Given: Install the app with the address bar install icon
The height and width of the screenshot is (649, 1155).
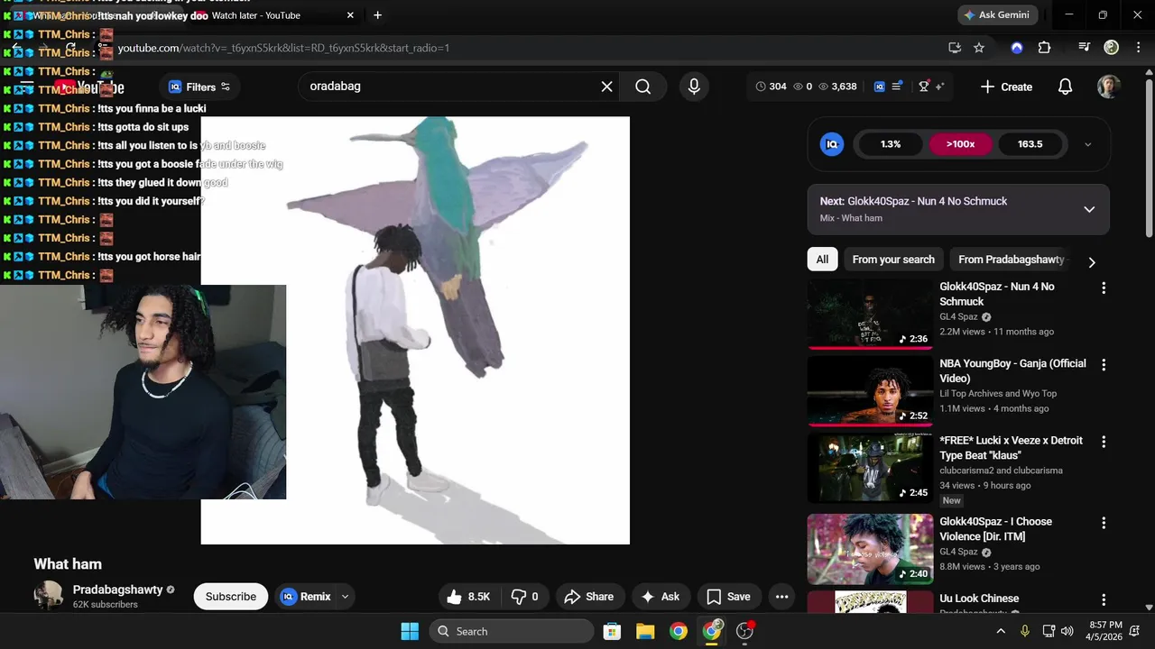Looking at the screenshot, I should click(x=955, y=48).
